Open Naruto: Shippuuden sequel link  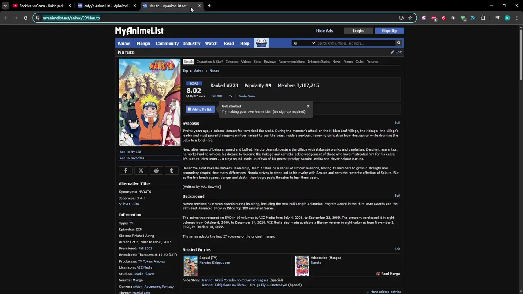coord(215,263)
